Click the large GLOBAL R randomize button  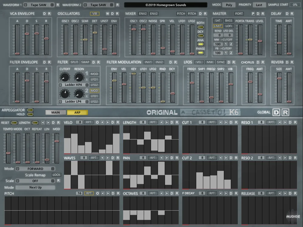pos(285,112)
